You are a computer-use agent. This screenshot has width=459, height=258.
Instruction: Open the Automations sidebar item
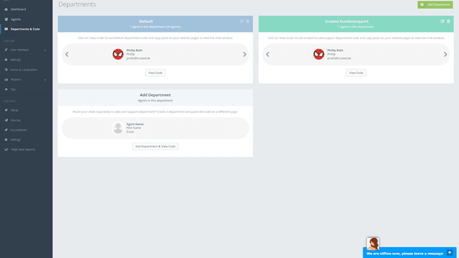tap(16, 130)
